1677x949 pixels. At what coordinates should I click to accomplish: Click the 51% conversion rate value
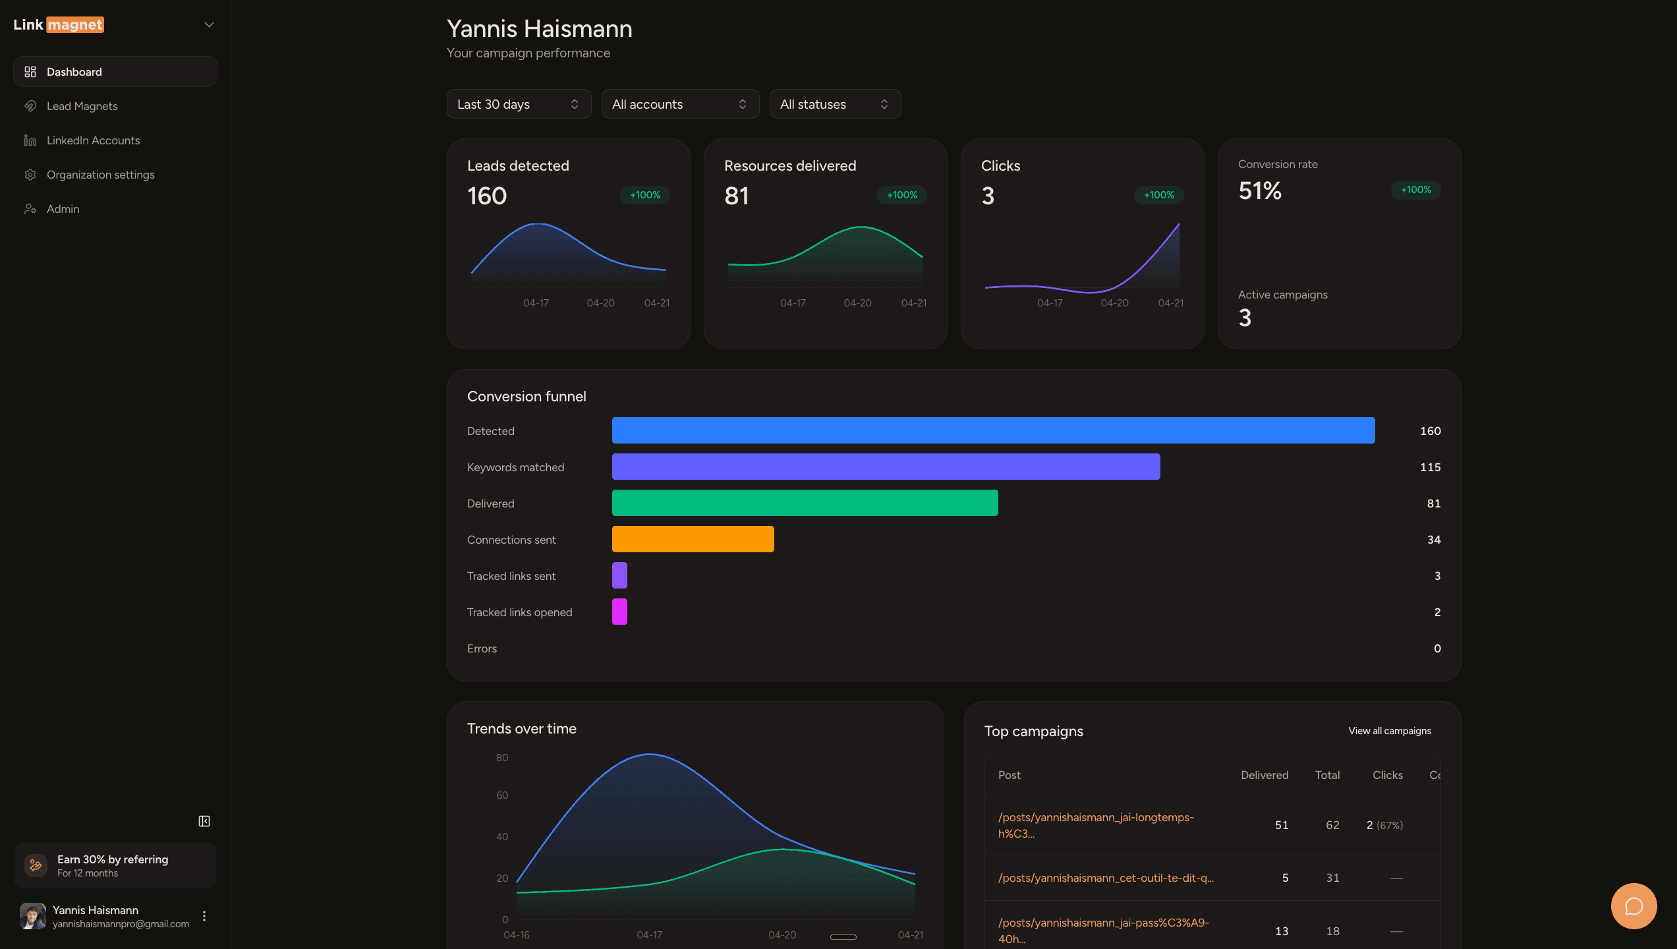[x=1260, y=191]
